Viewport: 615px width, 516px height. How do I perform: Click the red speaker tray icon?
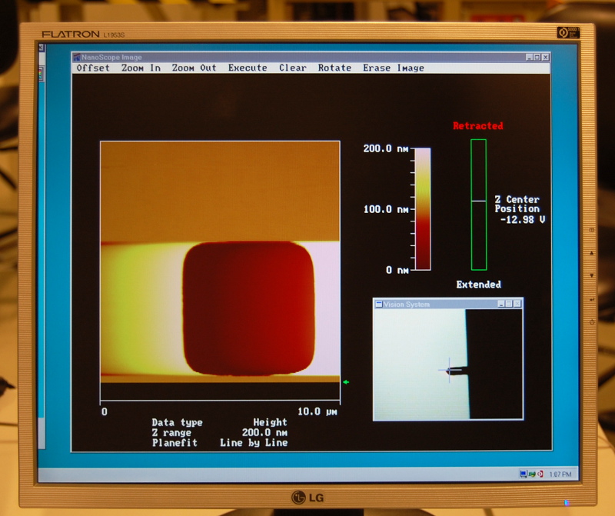pyautogui.click(x=540, y=474)
